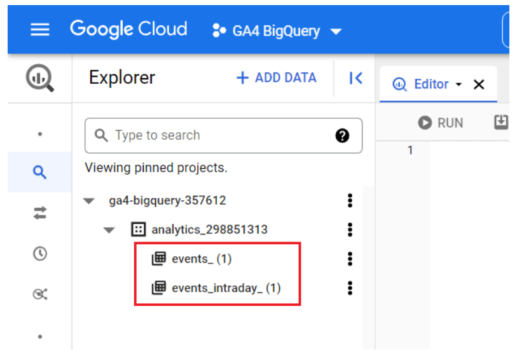Viewport: 517px width, 363px height.
Task: Click the RUN query button
Action: [x=441, y=123]
